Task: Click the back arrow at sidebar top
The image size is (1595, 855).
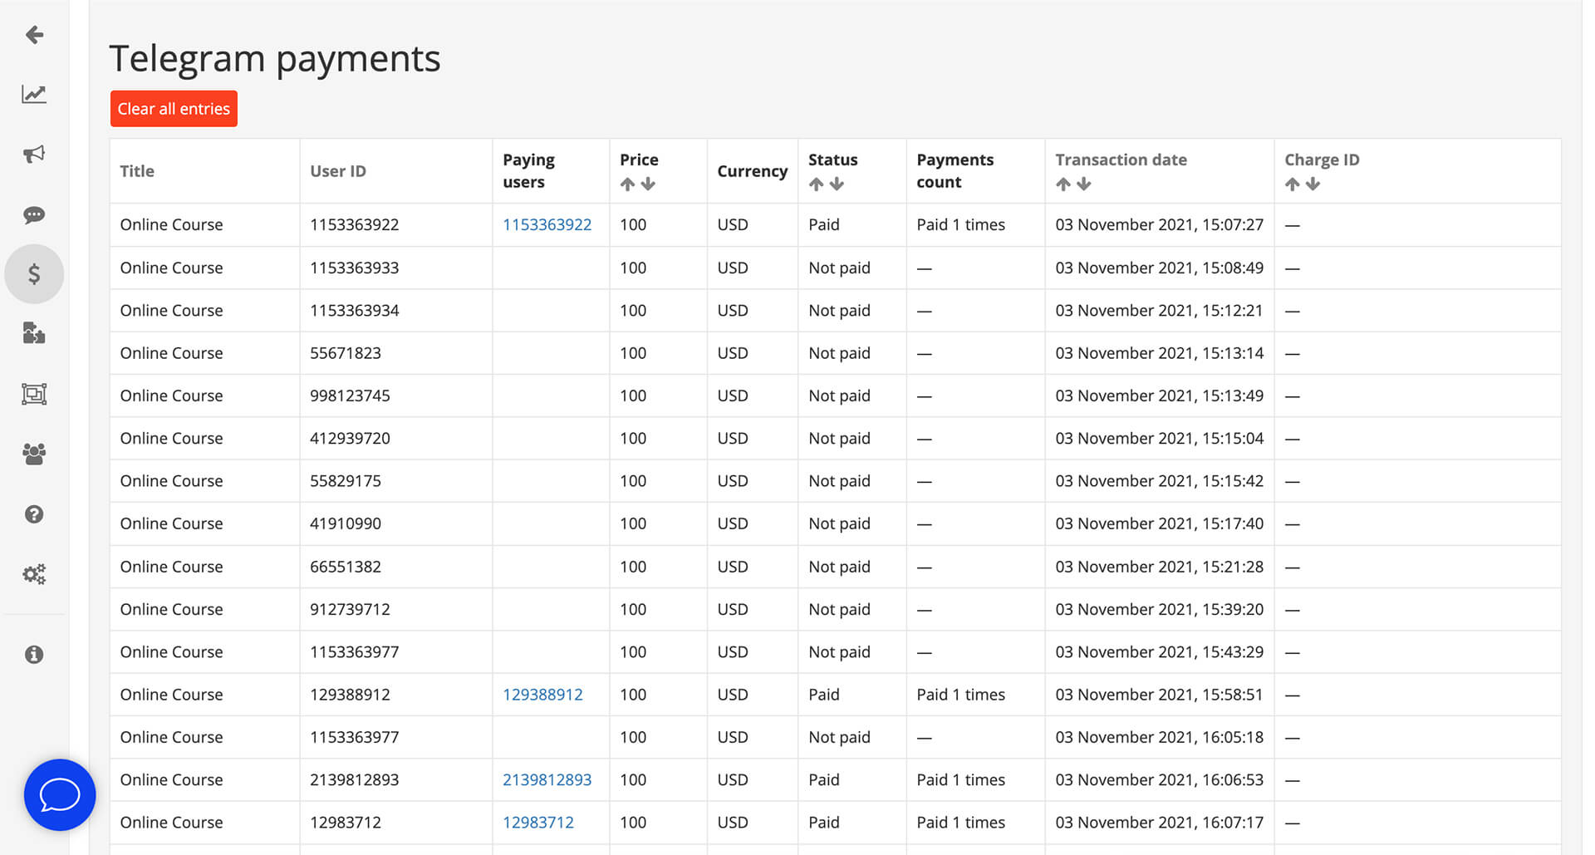Action: [x=34, y=35]
